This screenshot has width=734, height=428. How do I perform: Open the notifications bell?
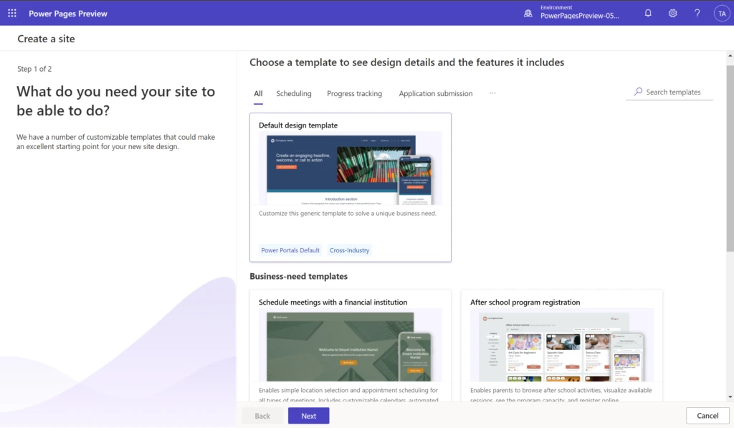(648, 13)
